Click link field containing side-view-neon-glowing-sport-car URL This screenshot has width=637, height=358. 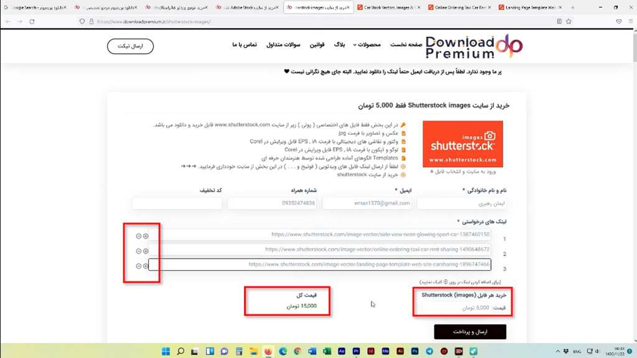pos(320,234)
